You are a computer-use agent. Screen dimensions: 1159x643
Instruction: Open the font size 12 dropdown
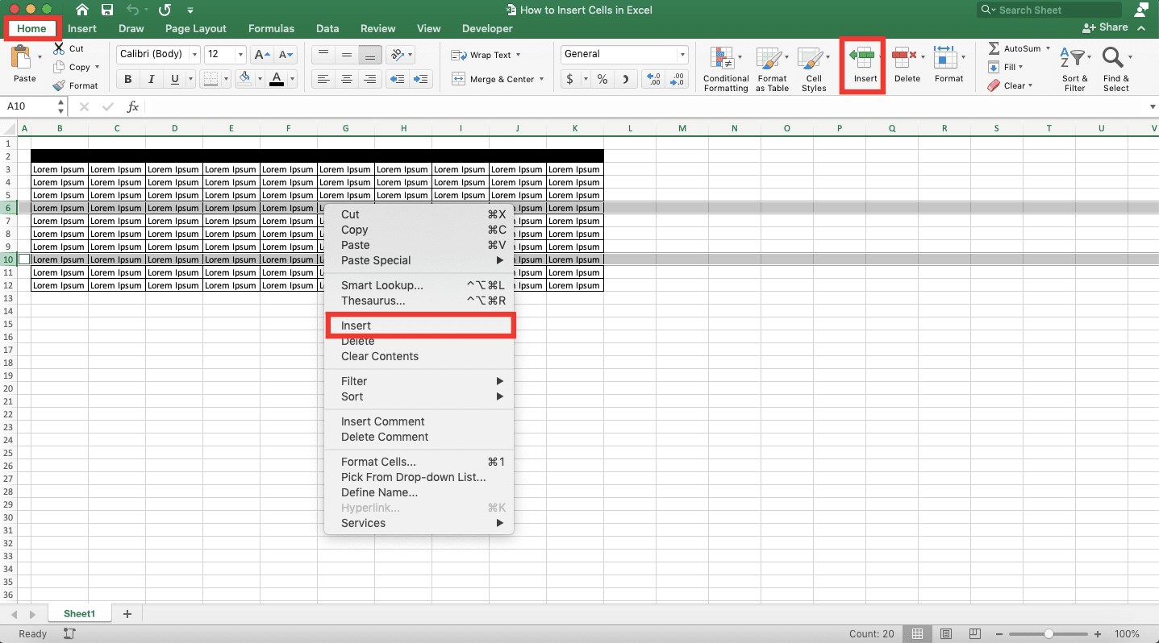(240, 55)
